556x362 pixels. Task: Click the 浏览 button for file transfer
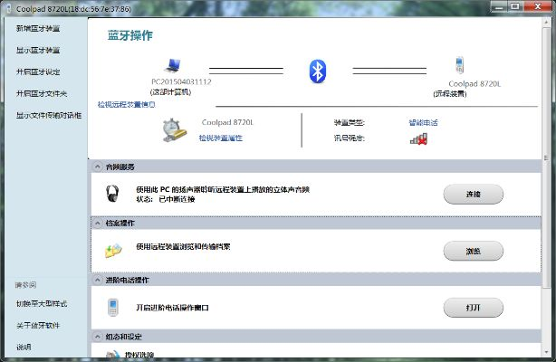tap(473, 251)
